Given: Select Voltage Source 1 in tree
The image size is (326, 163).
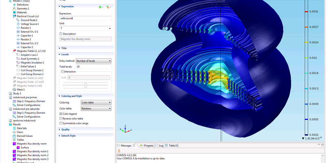Looking at the screenshot, I should coord(29,24).
